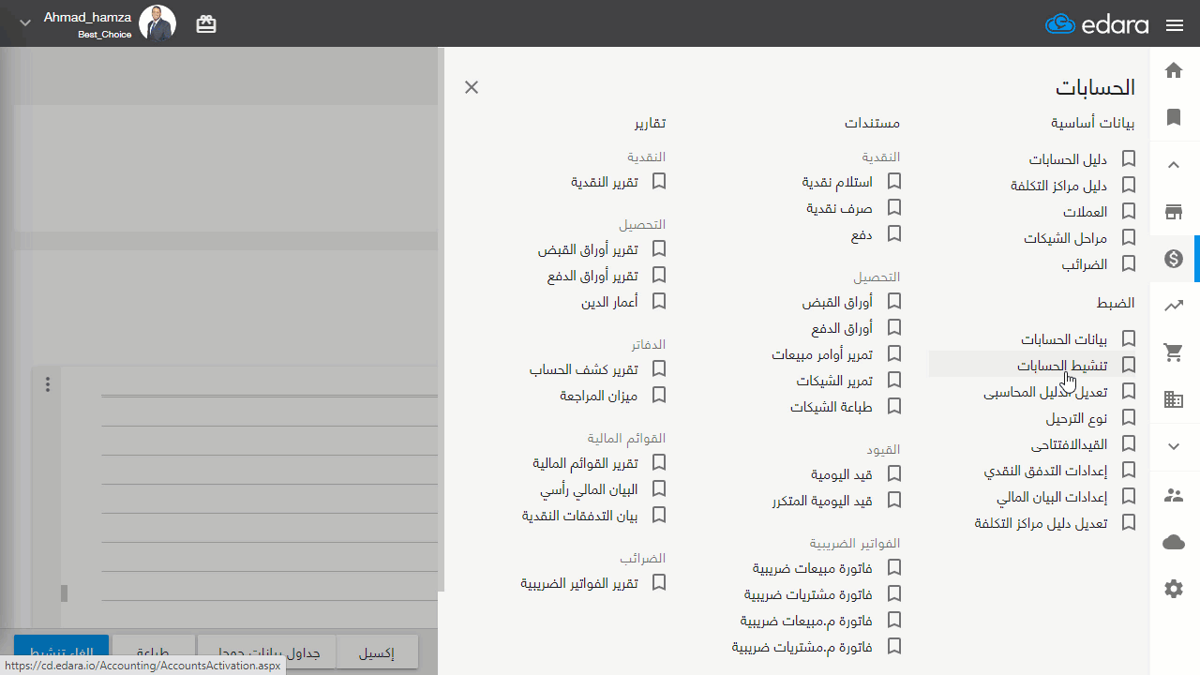Open تقرير الفواتير الضريبية link
Viewport: 1200px width, 675px height.
[579, 583]
